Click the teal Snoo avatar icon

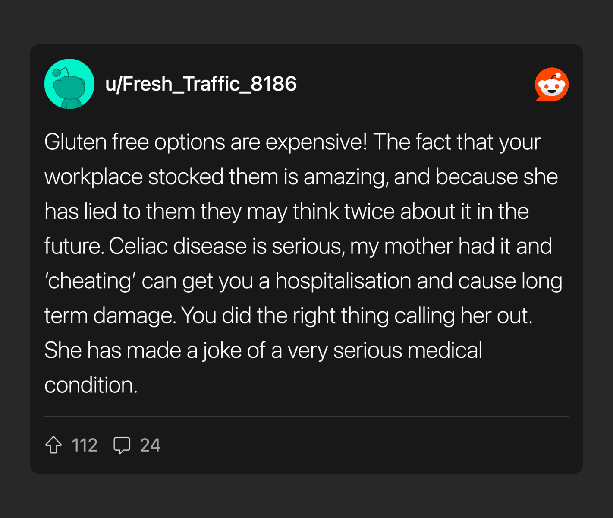click(69, 84)
